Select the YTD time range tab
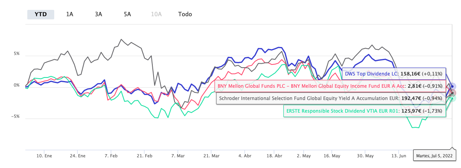Viewport: 461px width, 168px height. (40, 14)
